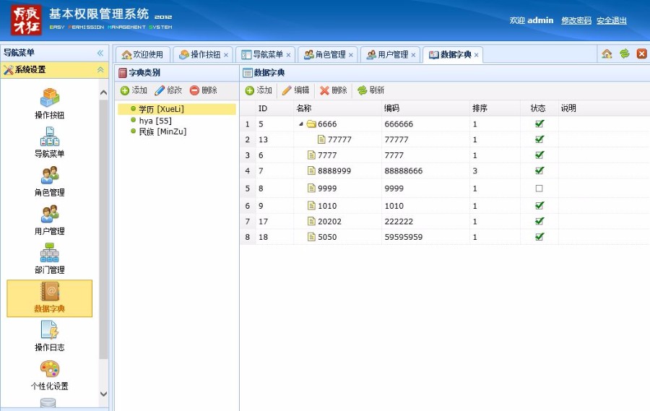Close the 数据字典 tab
The image size is (650, 411).
point(477,55)
